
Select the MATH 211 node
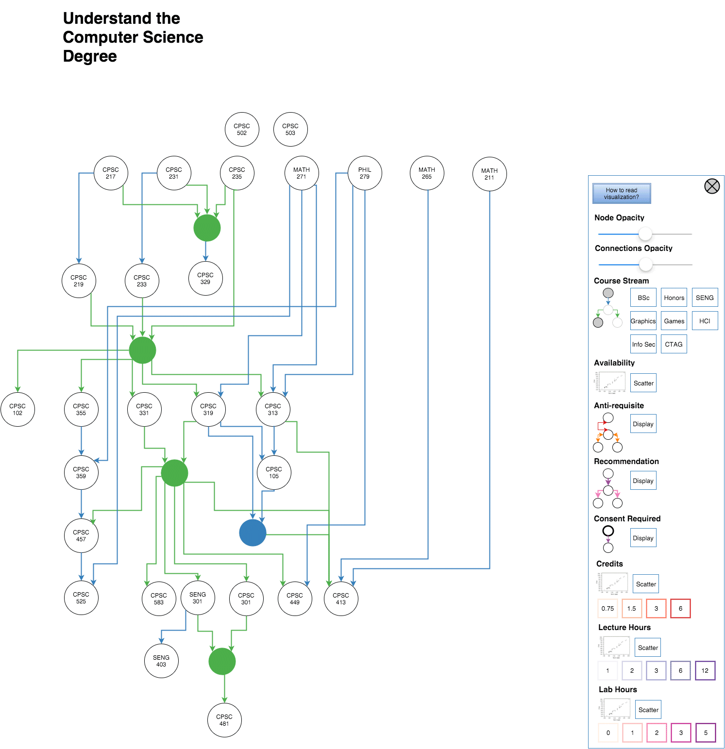coord(489,174)
